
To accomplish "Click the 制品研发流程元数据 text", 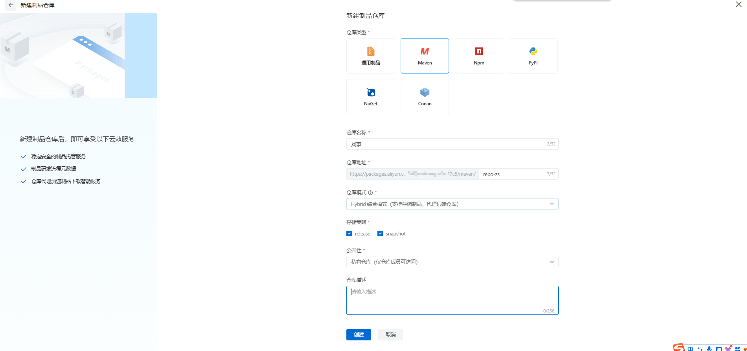I will click(53, 169).
